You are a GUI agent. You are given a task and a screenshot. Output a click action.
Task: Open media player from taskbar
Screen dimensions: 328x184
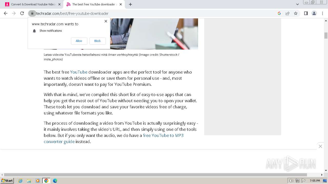pos(38,181)
